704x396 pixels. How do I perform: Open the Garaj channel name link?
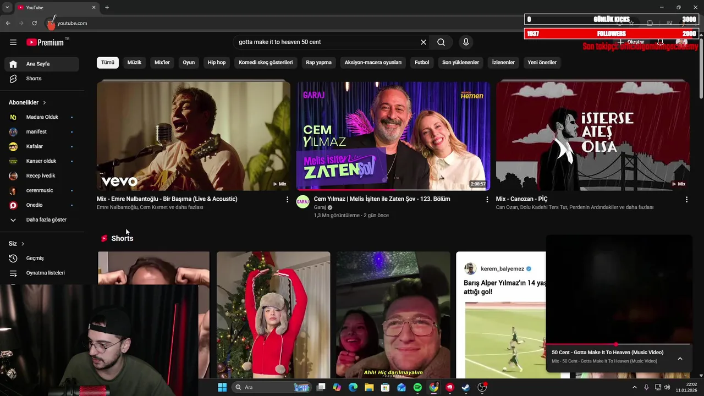click(x=320, y=207)
